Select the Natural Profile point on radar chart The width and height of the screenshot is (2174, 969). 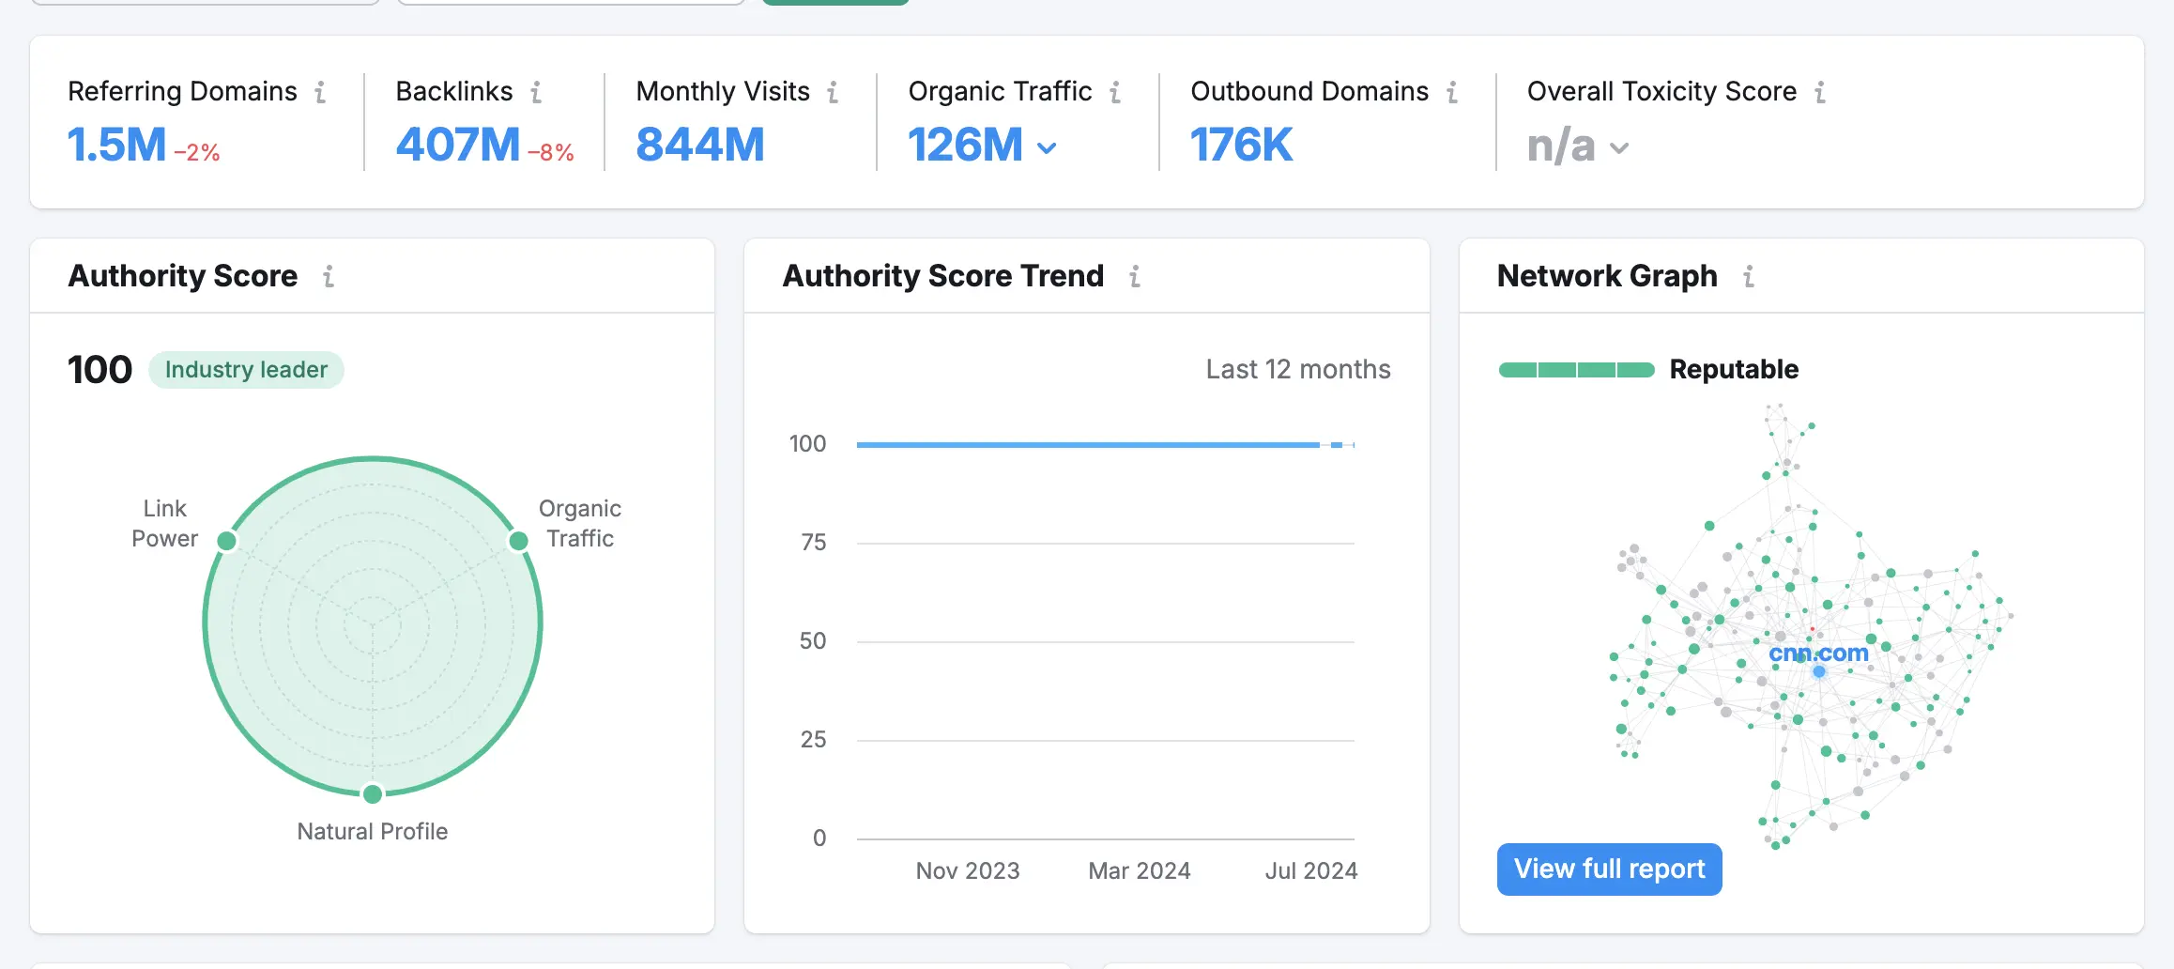pyautogui.click(x=373, y=794)
